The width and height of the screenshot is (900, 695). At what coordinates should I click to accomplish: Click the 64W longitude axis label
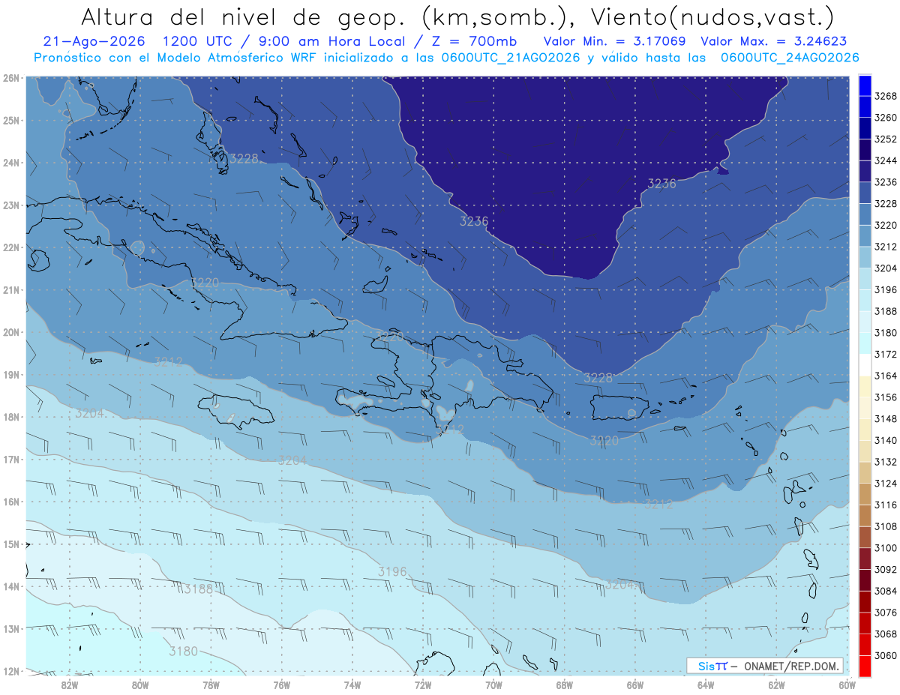706,685
